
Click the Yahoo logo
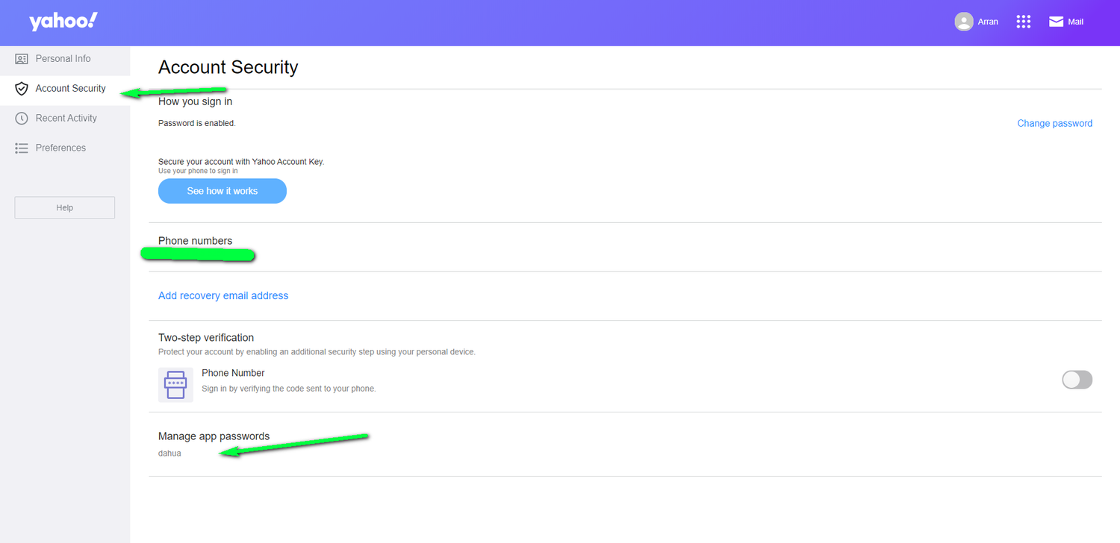click(x=63, y=22)
